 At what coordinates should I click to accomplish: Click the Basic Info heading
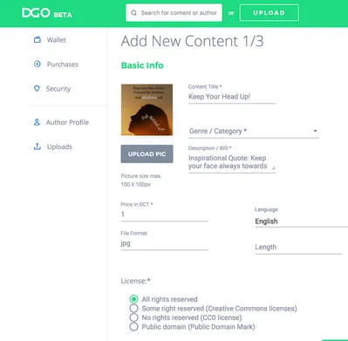tap(142, 65)
